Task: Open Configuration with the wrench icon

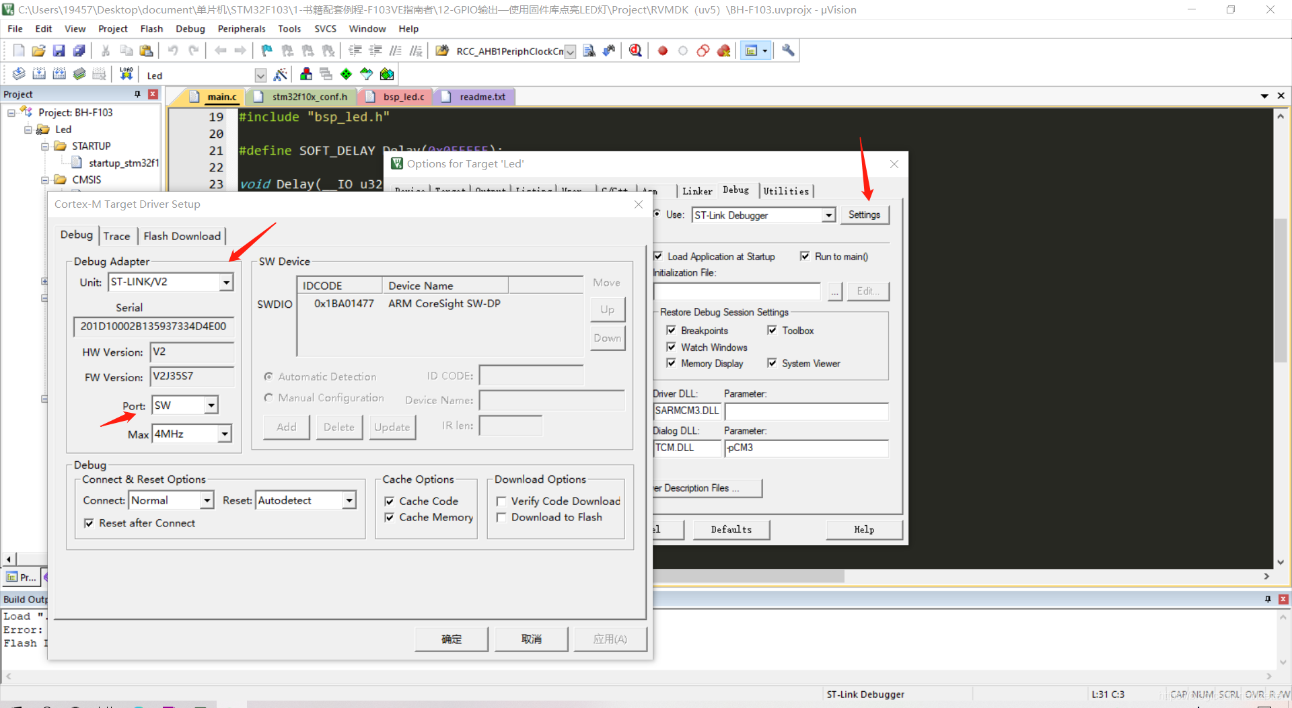Action: click(x=788, y=50)
